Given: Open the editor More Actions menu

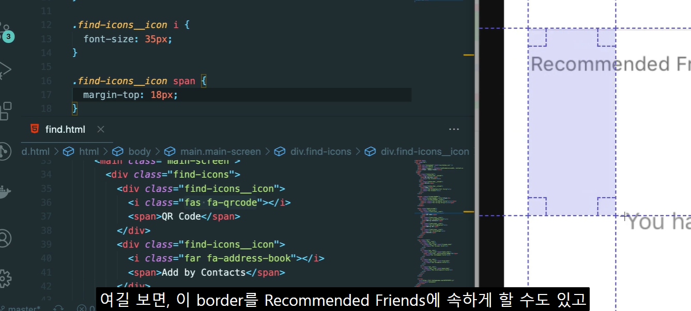Looking at the screenshot, I should click(454, 129).
